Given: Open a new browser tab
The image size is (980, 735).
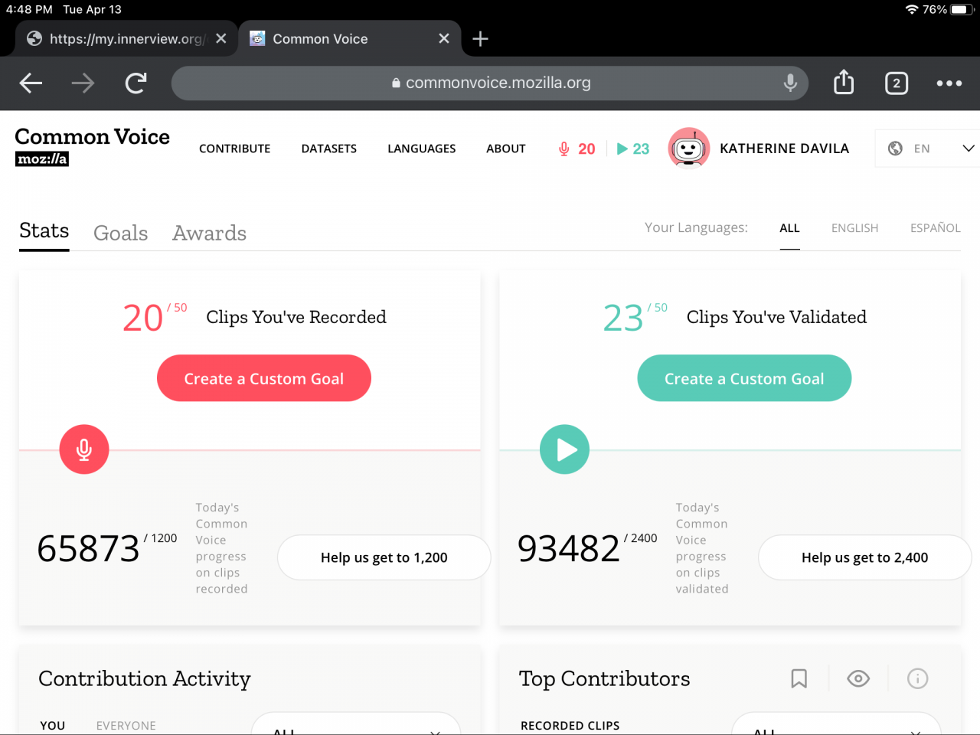Looking at the screenshot, I should pos(480,39).
